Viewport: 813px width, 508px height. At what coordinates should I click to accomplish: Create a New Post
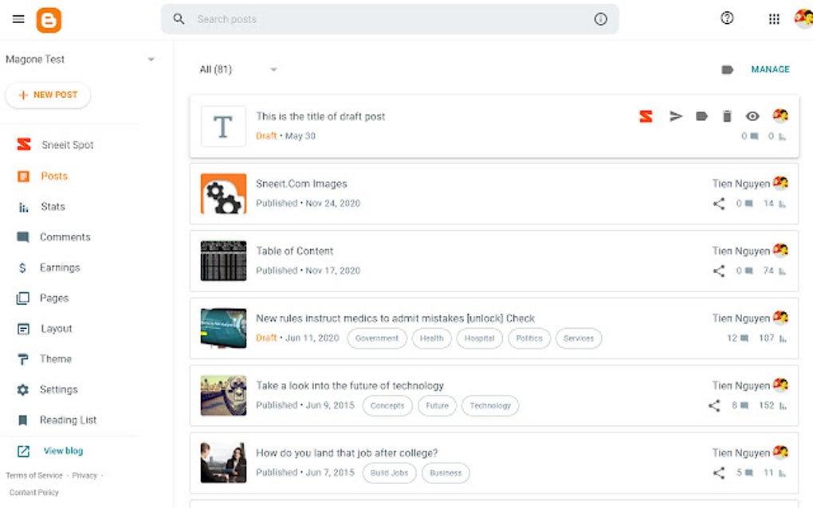(x=48, y=95)
